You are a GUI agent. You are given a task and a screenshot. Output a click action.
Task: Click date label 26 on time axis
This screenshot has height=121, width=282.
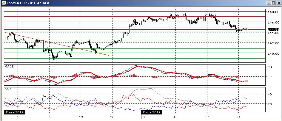[112, 117]
